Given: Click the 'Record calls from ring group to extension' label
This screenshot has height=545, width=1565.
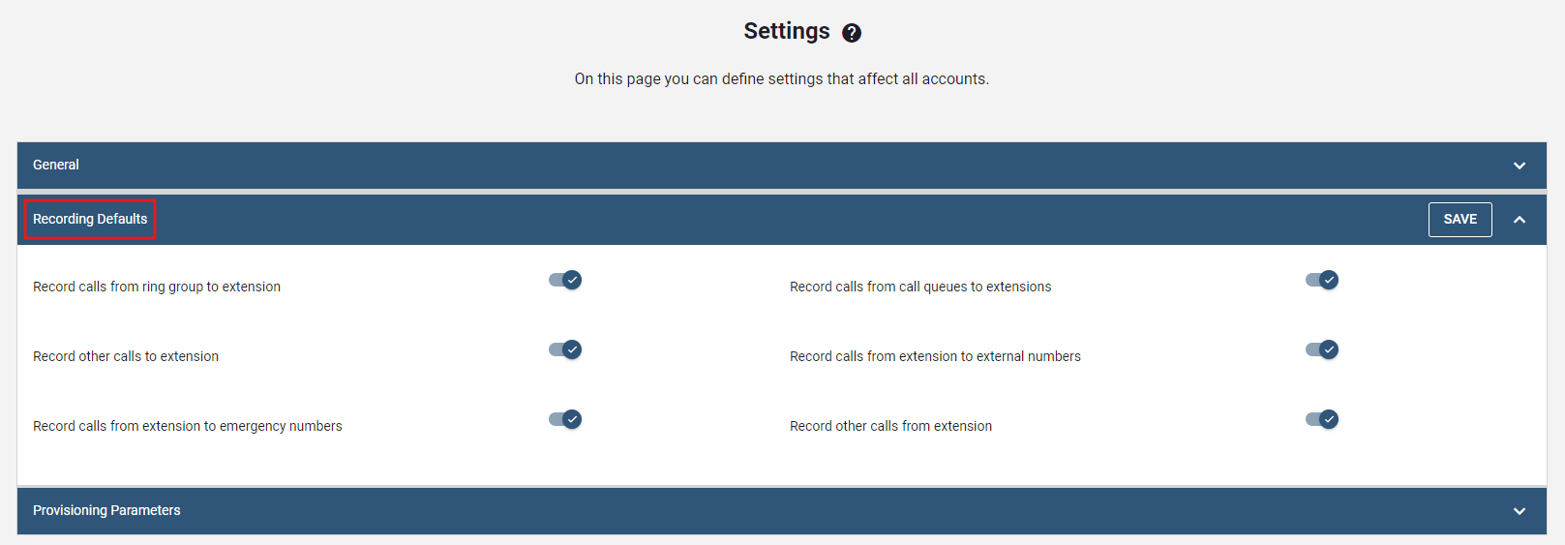Looking at the screenshot, I should pos(157,288).
